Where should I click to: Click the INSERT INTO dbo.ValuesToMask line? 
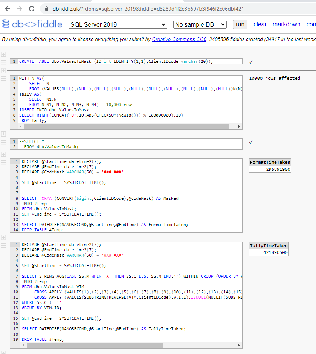point(54,110)
